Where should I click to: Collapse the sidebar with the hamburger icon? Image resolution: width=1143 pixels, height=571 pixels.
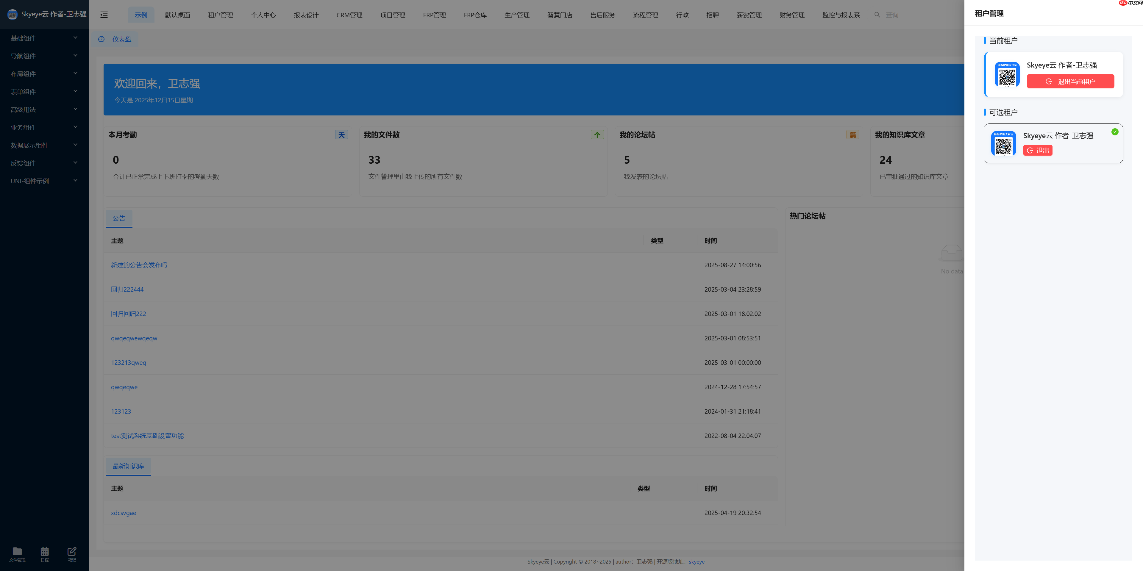pos(104,15)
